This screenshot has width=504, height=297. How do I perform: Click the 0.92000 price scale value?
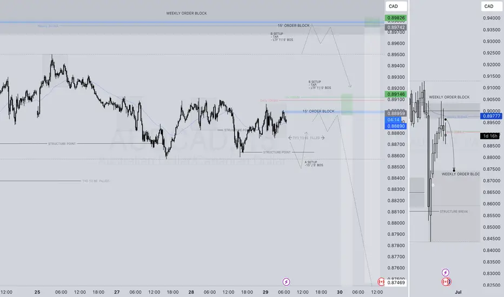[492, 65]
